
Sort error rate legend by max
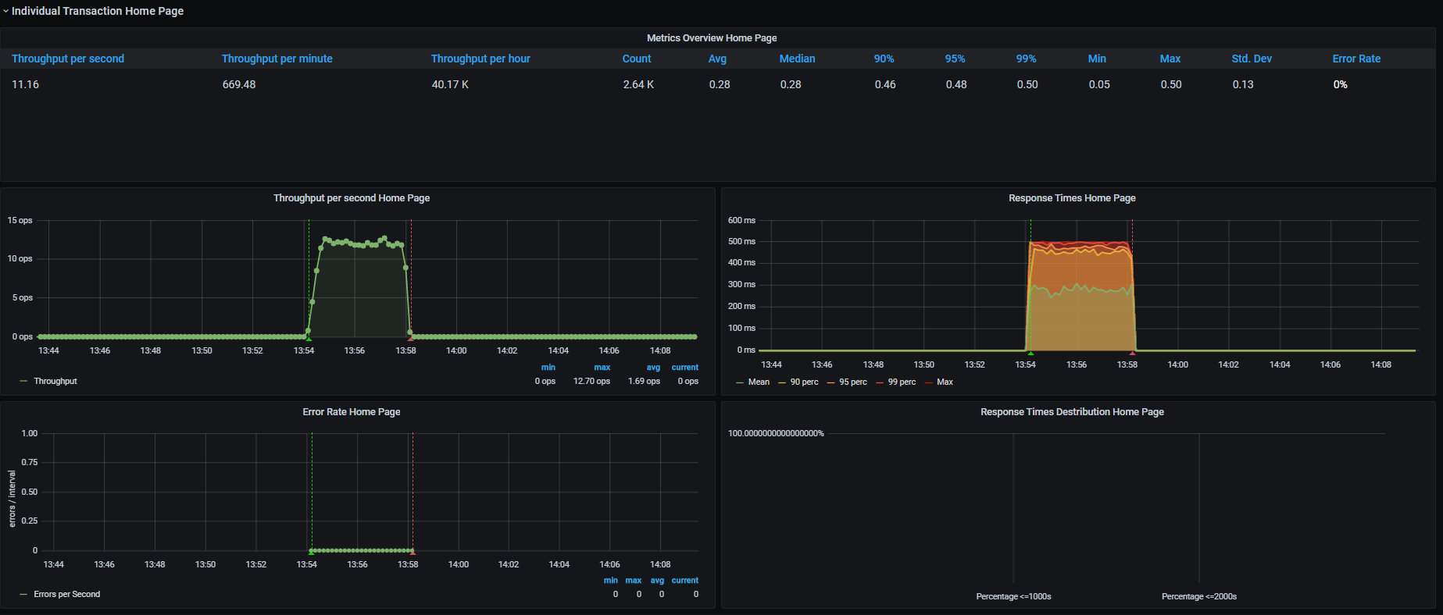[634, 580]
